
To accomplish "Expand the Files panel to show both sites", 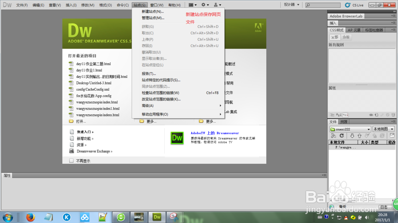I will click(392, 136).
